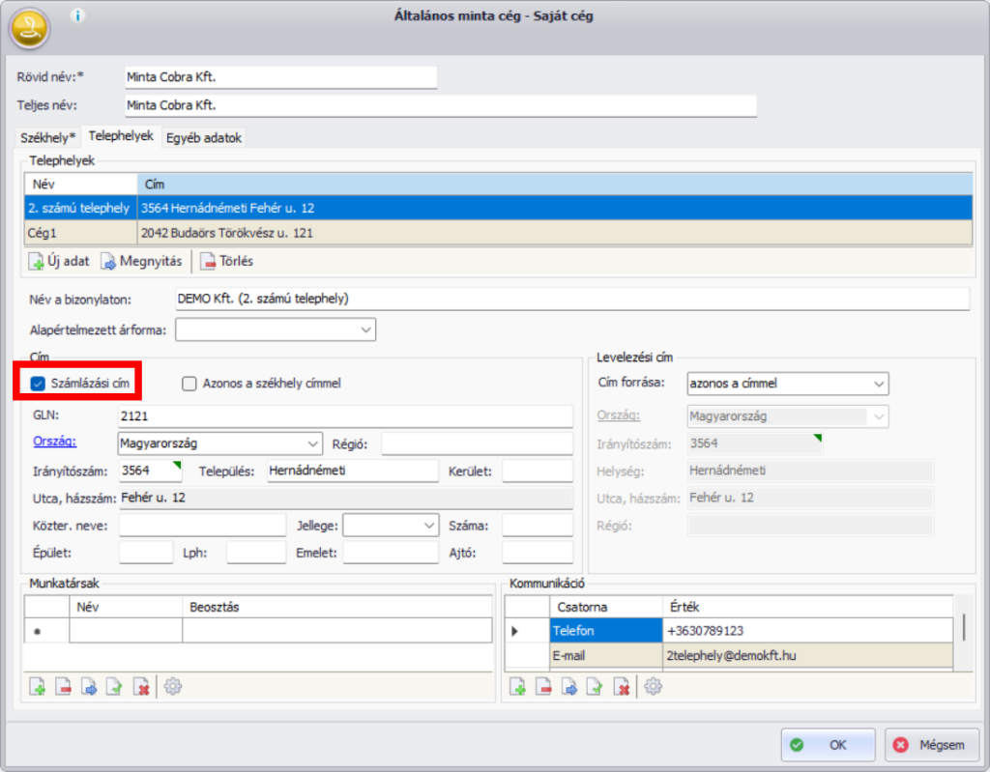The image size is (990, 772).
Task: Click red X delete icon under Munkatársak
Action: coord(142,688)
